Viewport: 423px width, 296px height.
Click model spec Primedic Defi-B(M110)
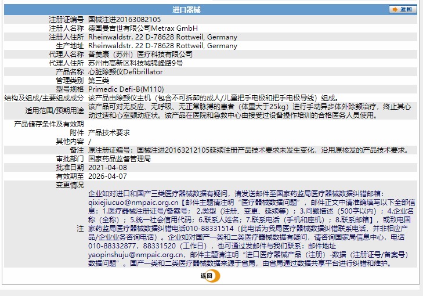126,89
